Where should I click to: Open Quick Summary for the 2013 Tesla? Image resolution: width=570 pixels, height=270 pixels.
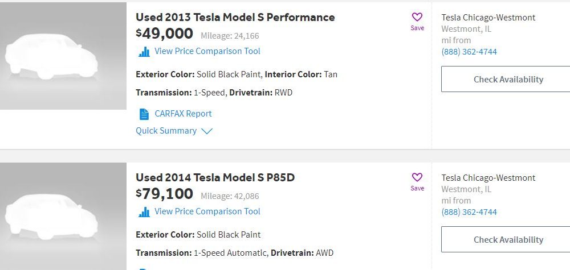coord(166,131)
